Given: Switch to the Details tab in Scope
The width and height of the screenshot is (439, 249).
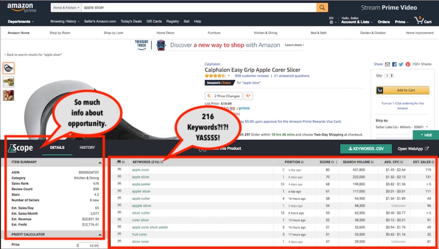Looking at the screenshot, I should 57,147.
